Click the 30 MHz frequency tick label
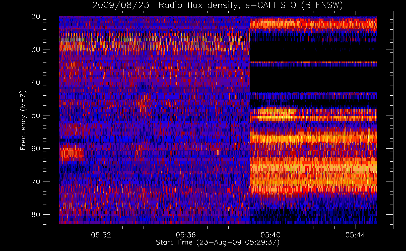 tap(36, 49)
